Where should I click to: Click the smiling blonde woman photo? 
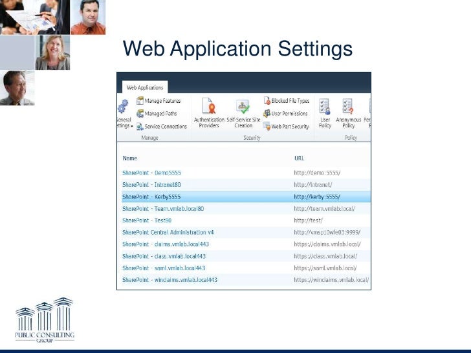click(x=52, y=52)
